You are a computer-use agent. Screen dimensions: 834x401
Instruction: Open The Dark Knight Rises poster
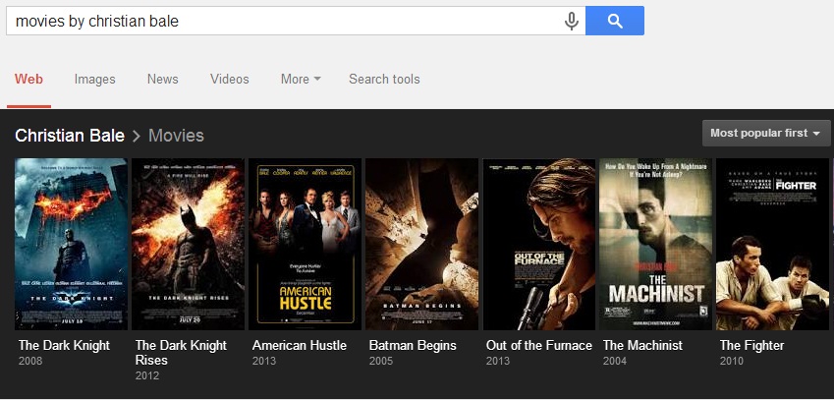[189, 244]
